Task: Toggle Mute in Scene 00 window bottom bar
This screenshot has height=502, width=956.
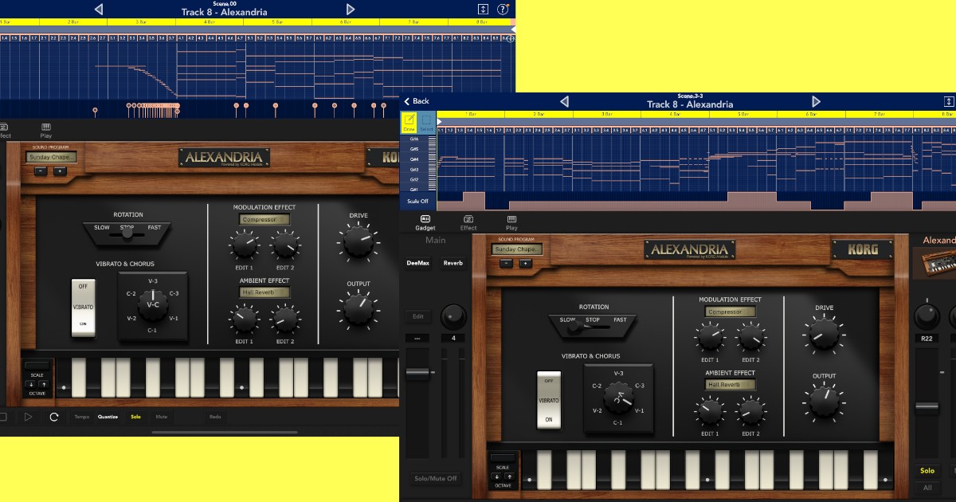Action: [x=162, y=417]
